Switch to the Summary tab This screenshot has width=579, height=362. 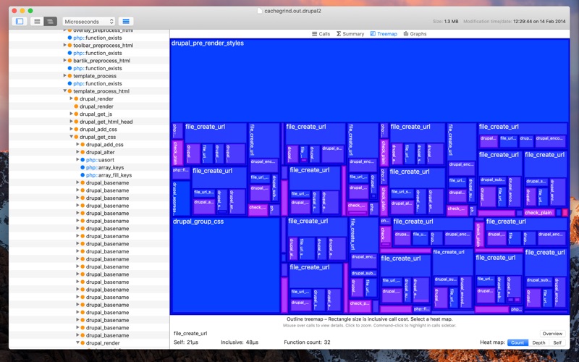(x=350, y=33)
